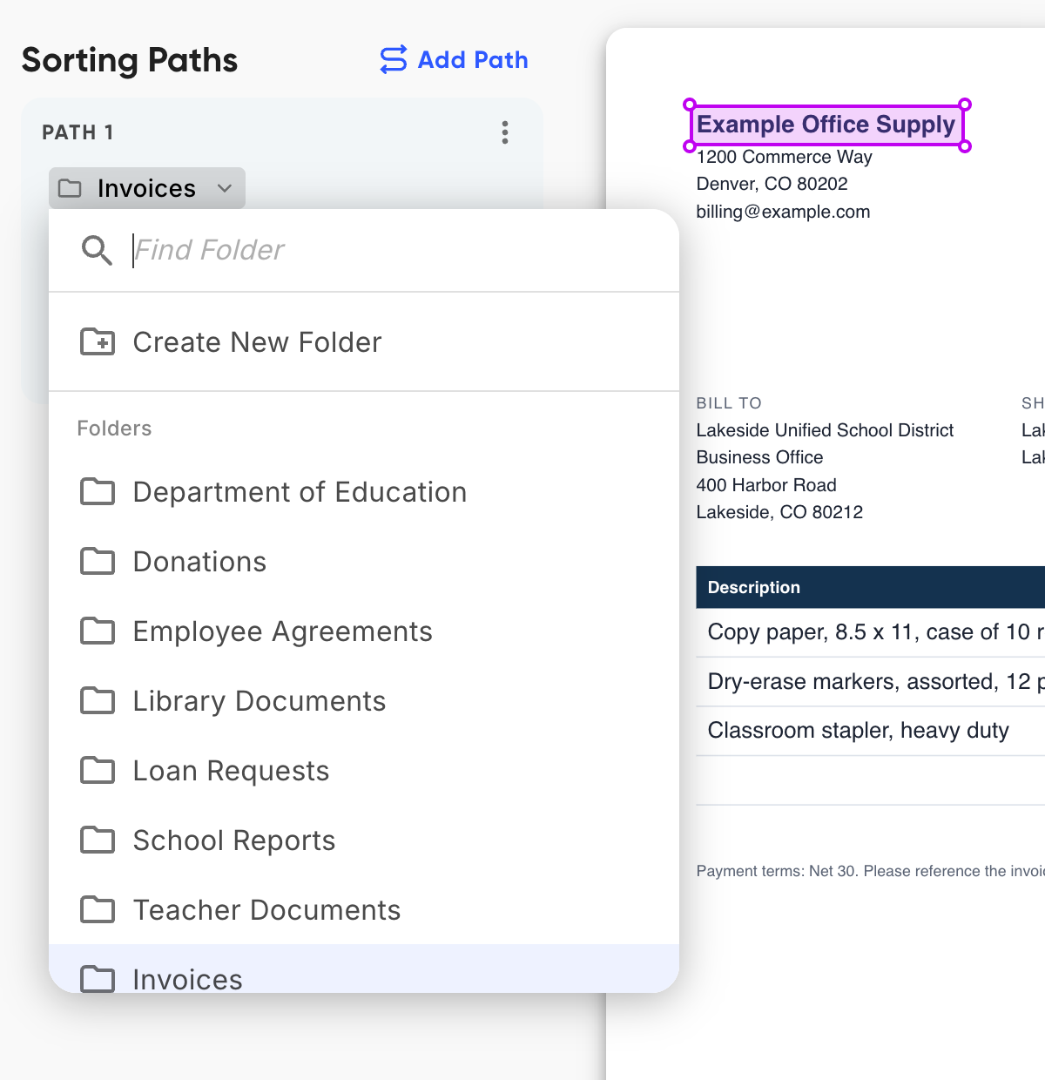Click the 'Payment terms: Net 30' note
Image resolution: width=1045 pixels, height=1080 pixels.
click(x=870, y=871)
